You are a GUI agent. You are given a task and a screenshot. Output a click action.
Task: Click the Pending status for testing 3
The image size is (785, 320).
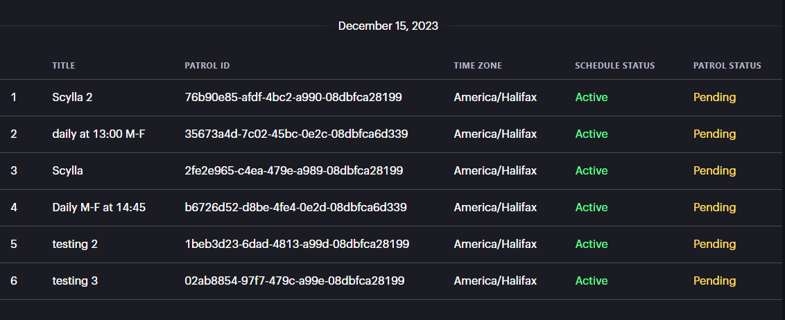click(x=714, y=281)
